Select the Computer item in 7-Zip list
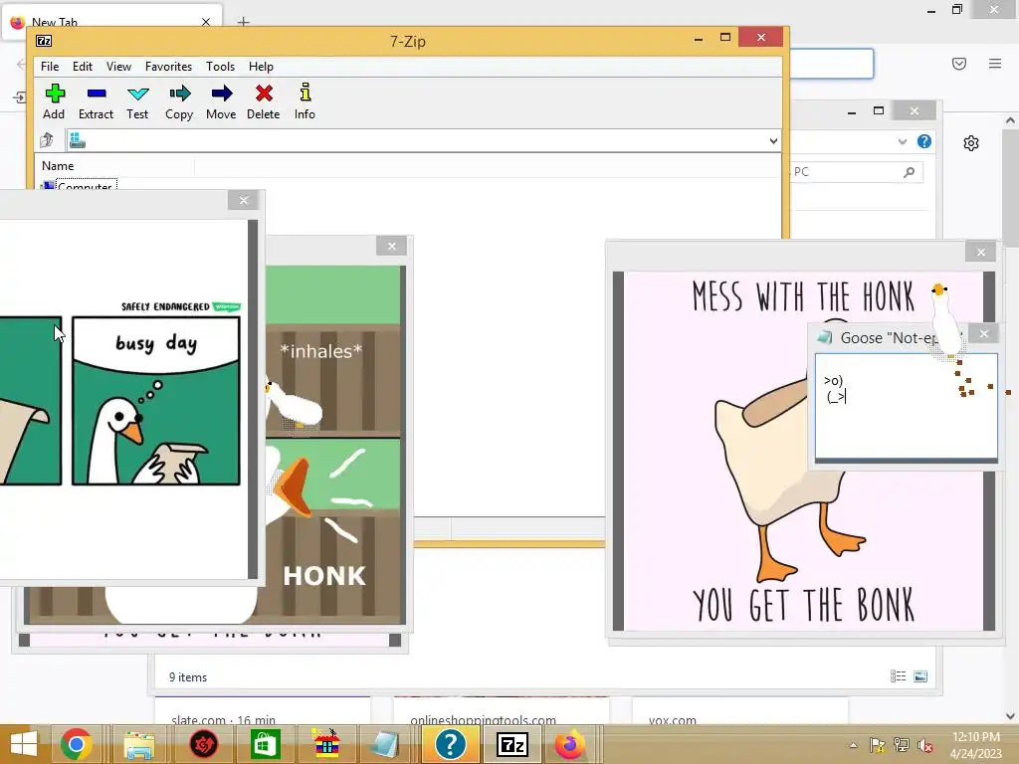The height and width of the screenshot is (764, 1019). tap(79, 185)
